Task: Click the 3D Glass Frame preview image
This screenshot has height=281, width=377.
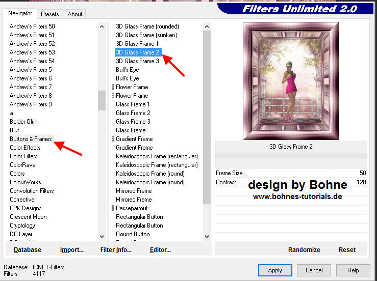Action: 290,83
